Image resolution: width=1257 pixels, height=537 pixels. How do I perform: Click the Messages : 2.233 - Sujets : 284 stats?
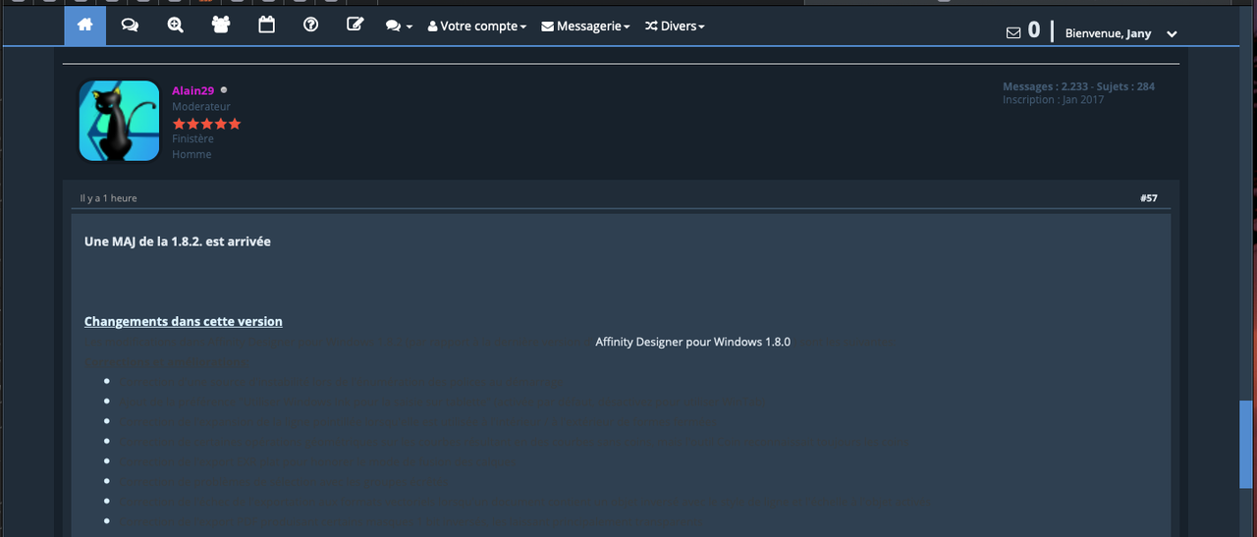coord(1078,86)
